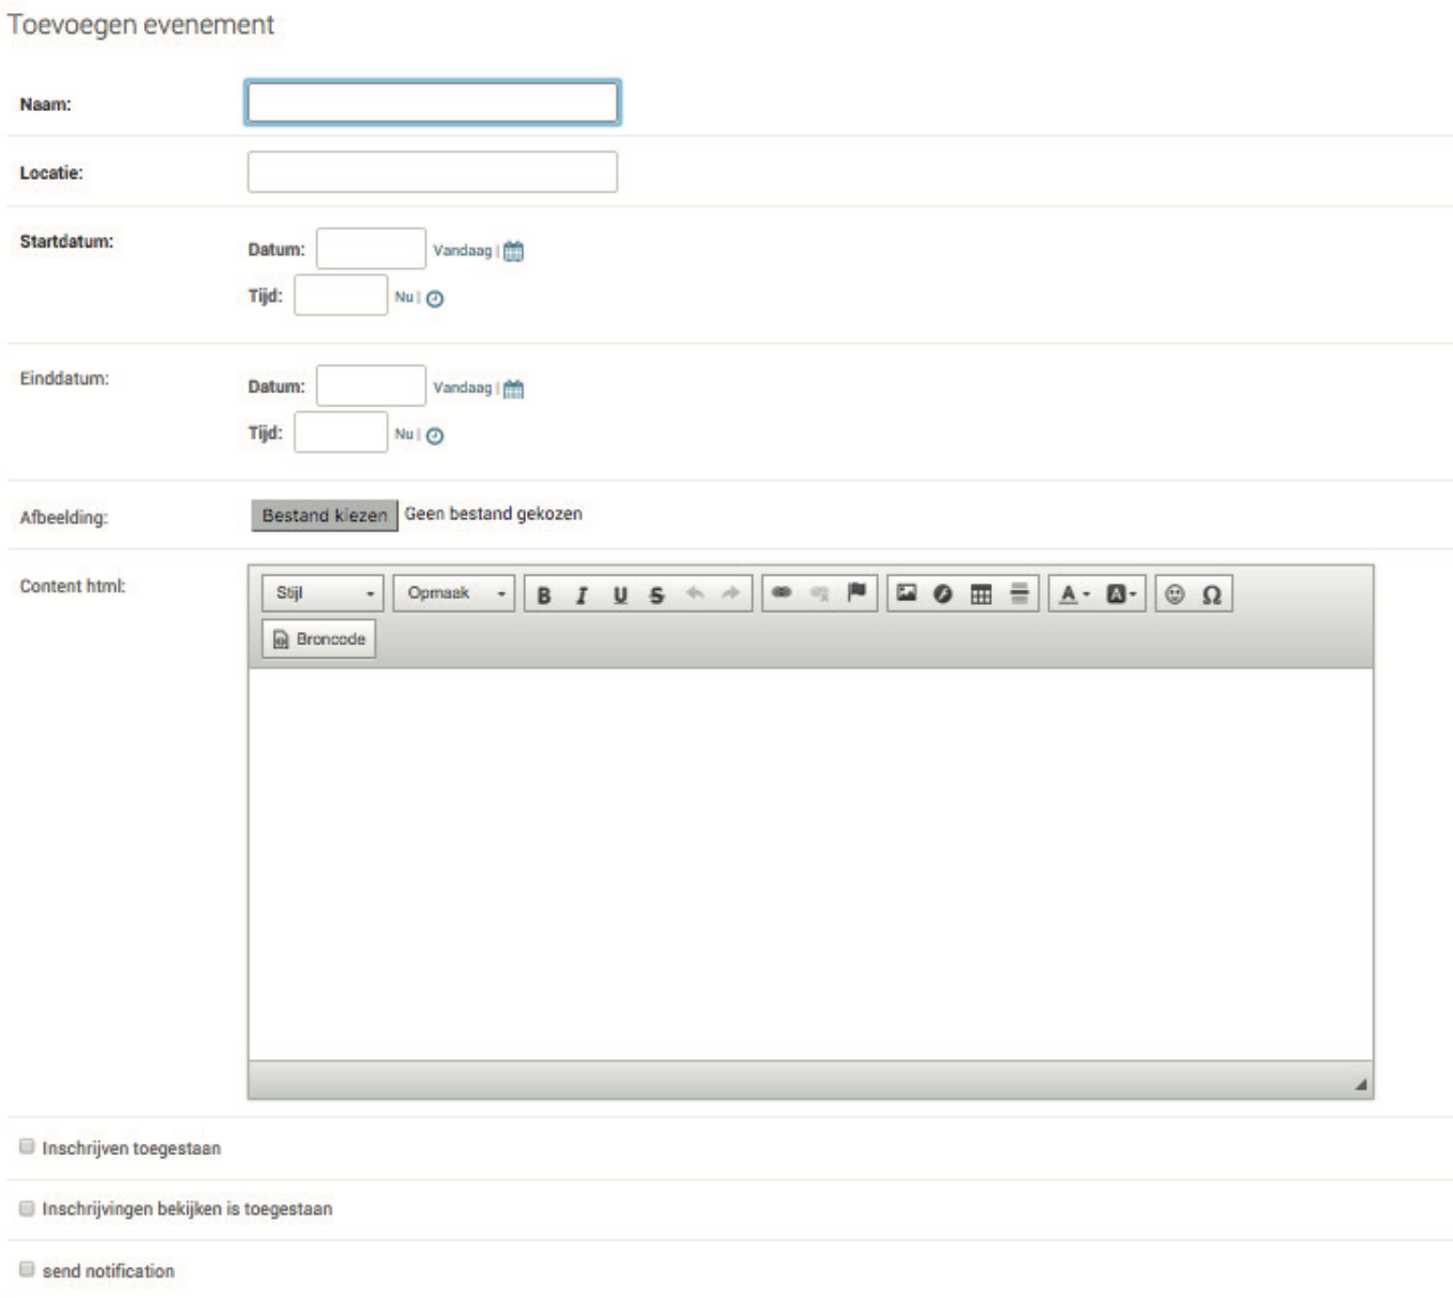Image resolution: width=1453 pixels, height=1298 pixels.
Task: Click Vandaag link next to Startdatum
Action: point(462,250)
